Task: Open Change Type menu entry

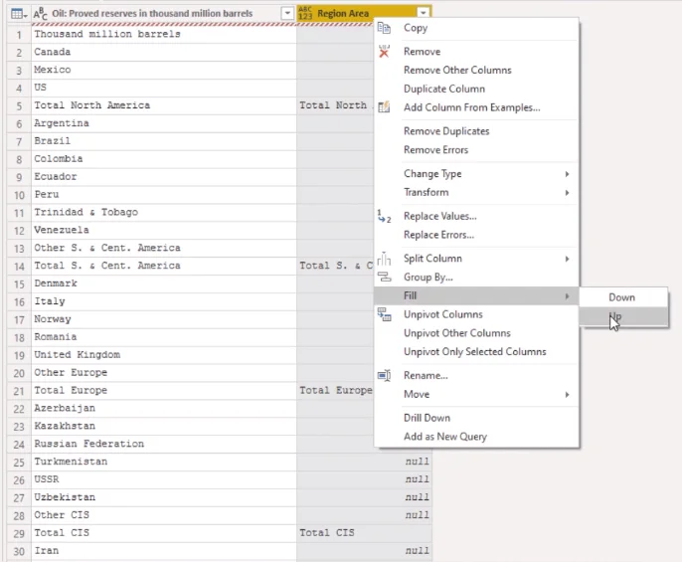Action: (x=476, y=174)
